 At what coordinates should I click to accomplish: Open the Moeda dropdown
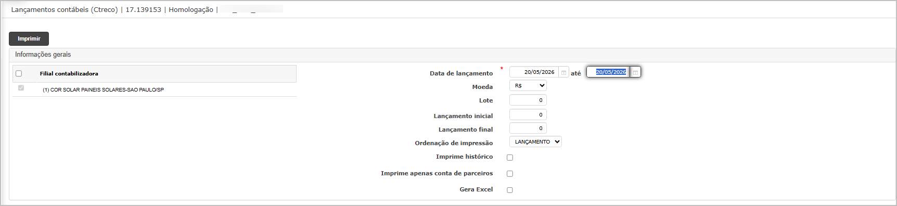(528, 85)
